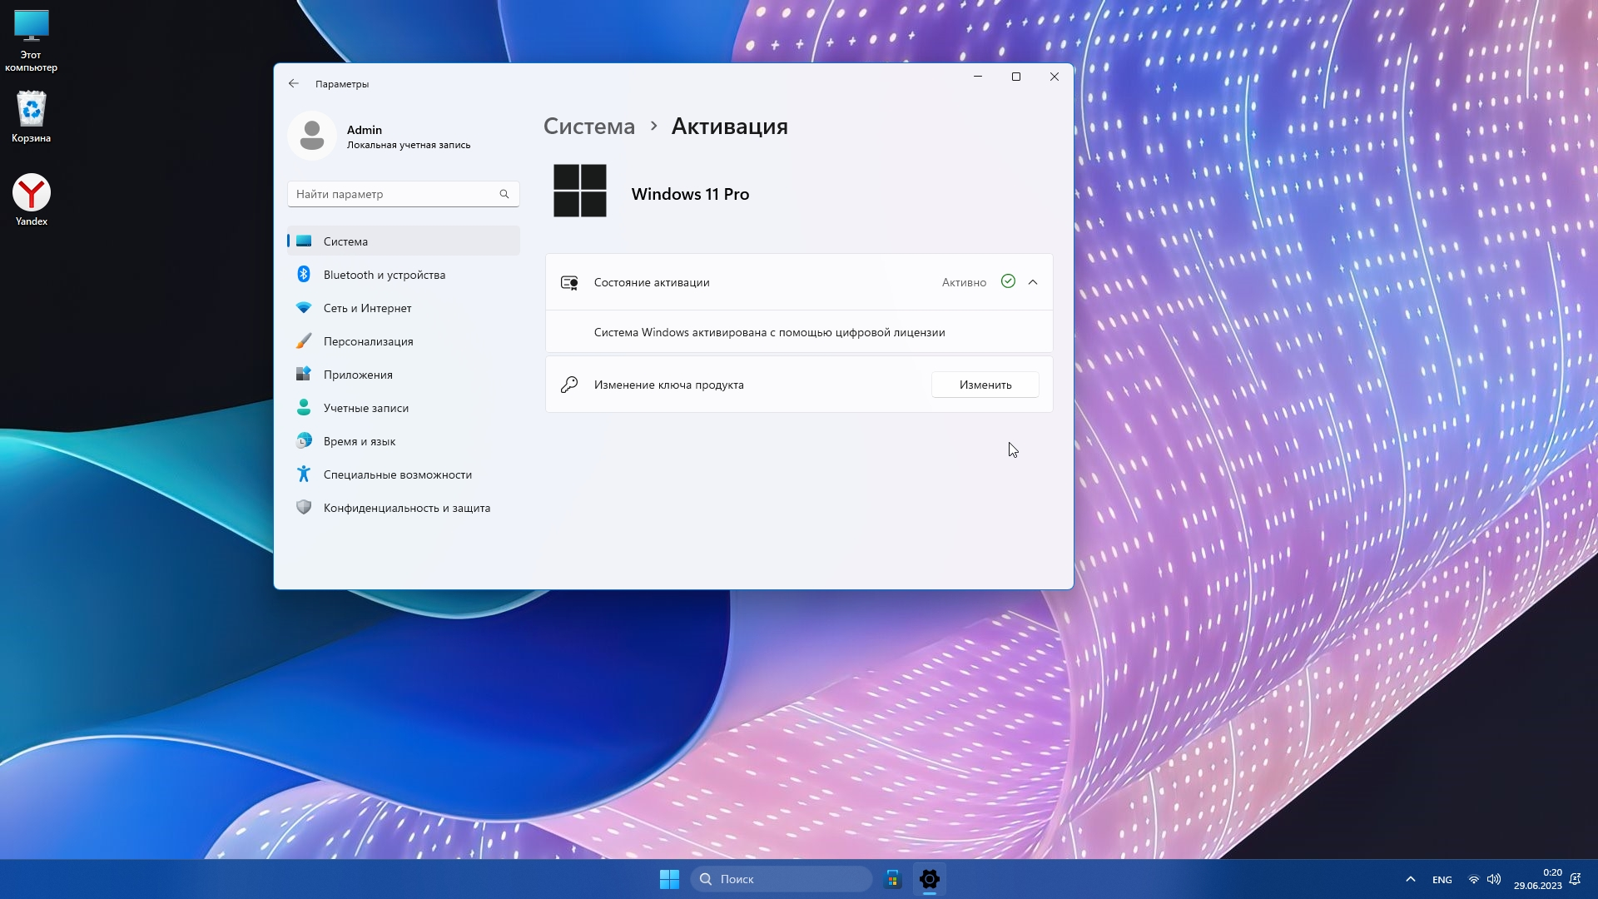This screenshot has height=899, width=1598.
Task: Open Специальные возможности section
Action: (x=397, y=474)
